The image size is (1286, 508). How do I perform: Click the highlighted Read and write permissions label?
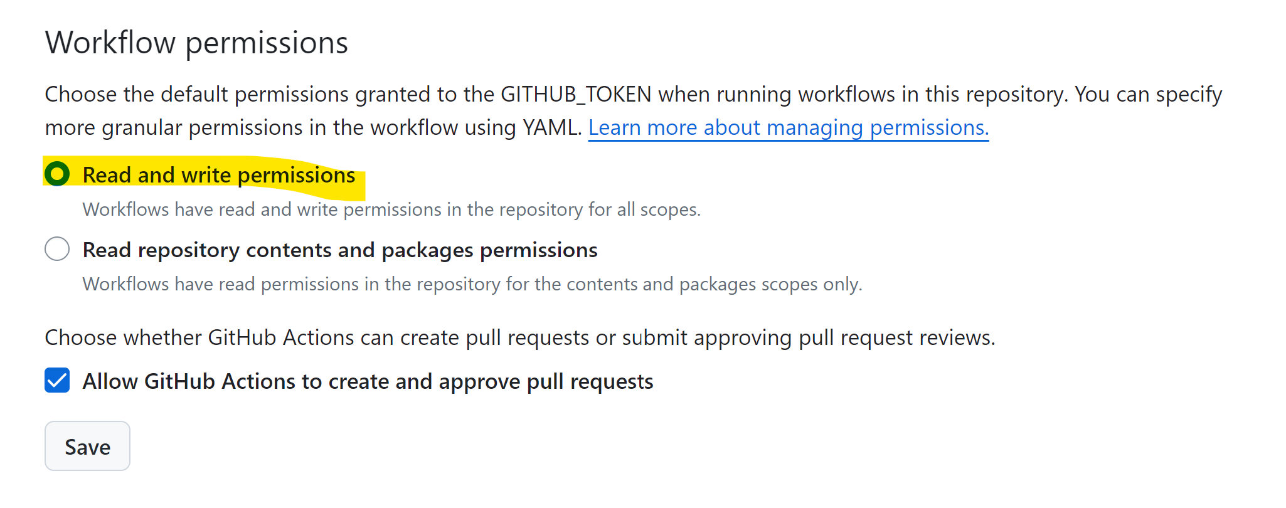pos(218,174)
